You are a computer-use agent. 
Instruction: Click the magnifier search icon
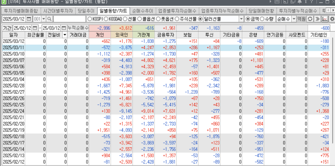click(x=49, y=19)
